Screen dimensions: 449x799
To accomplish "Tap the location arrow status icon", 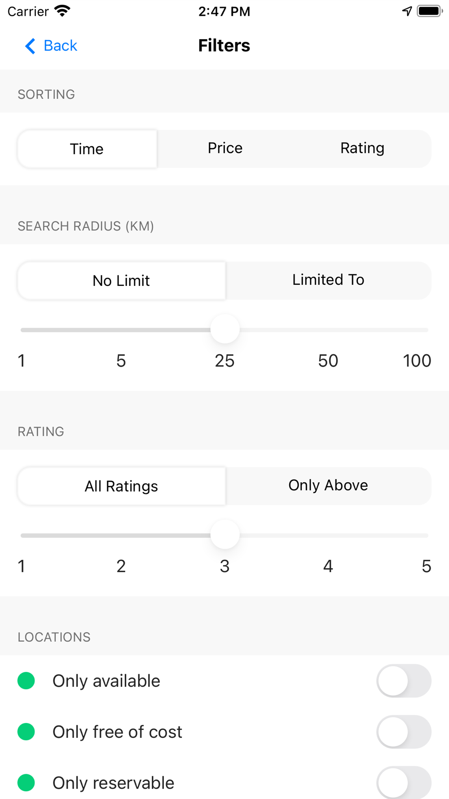I will point(407,11).
